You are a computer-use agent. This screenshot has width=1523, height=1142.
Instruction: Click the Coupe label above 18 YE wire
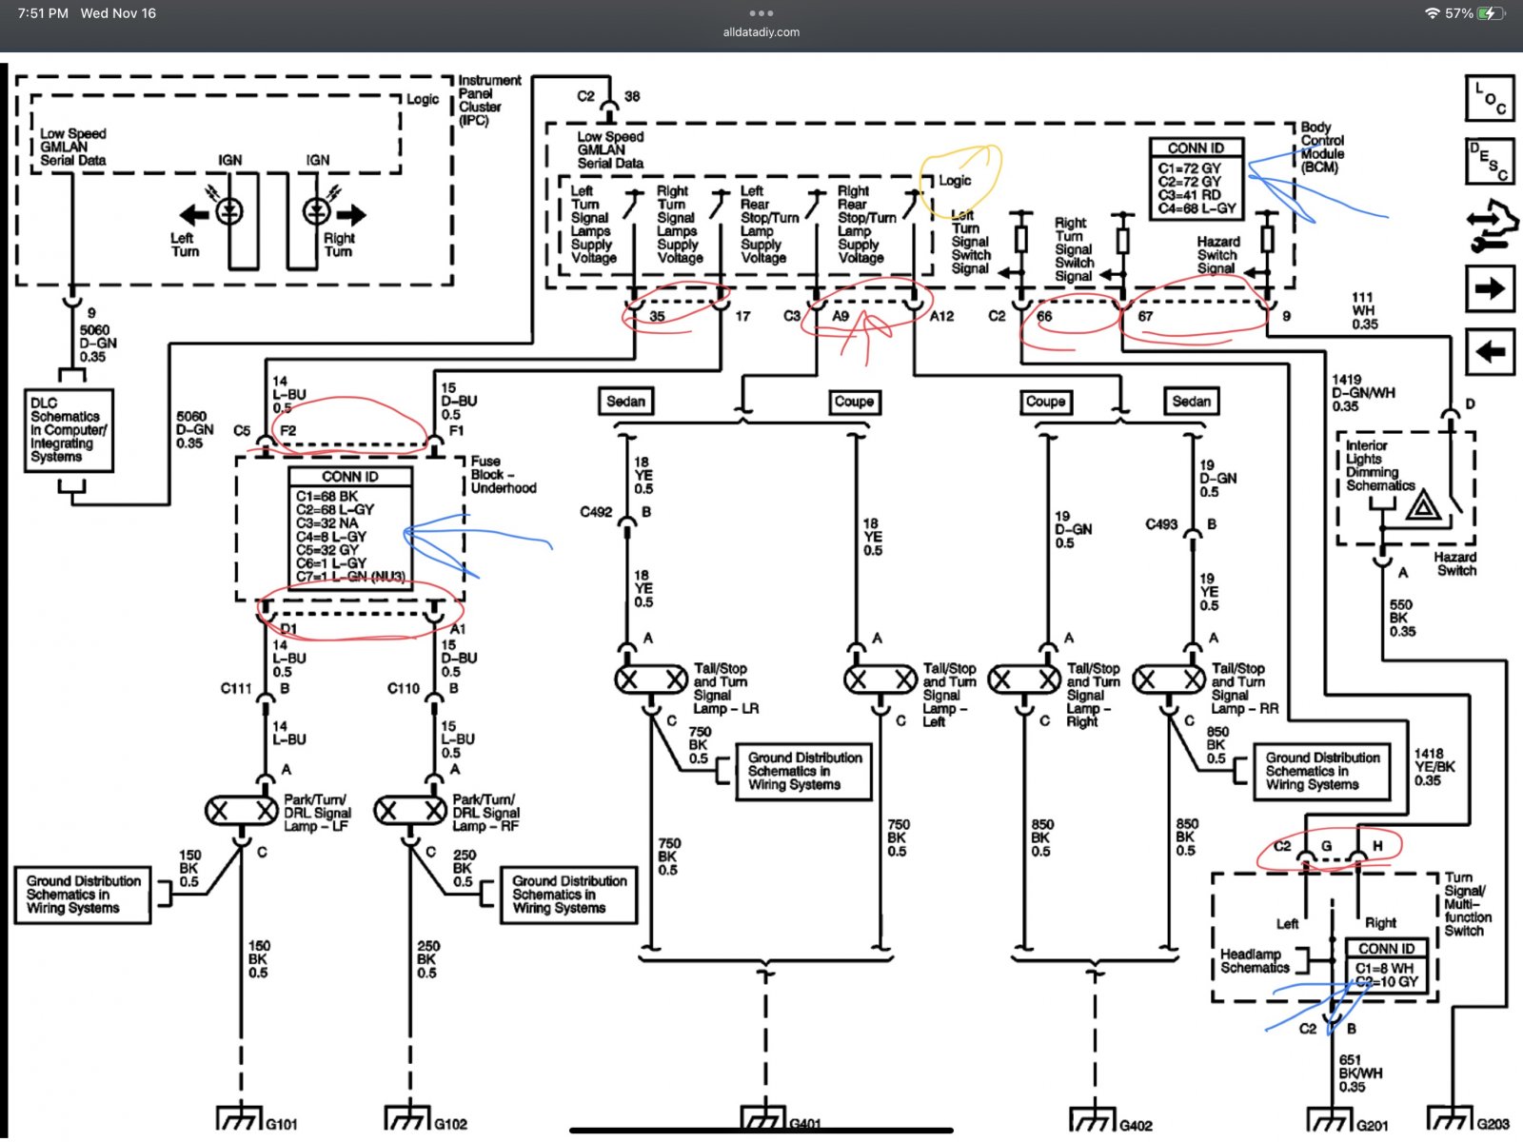[854, 402]
